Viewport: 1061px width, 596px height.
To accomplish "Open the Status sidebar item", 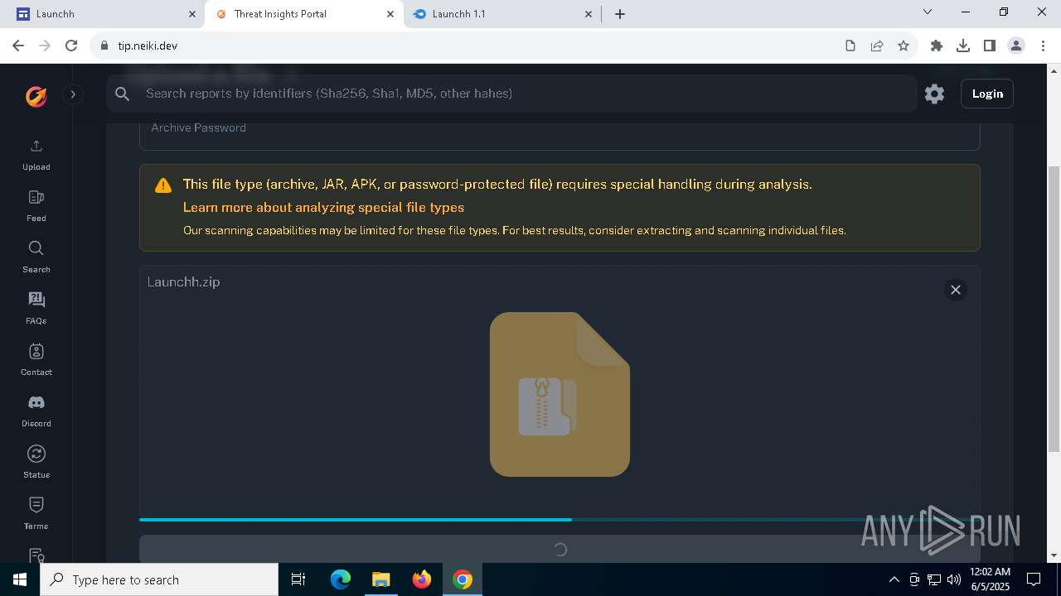I will 36,463.
